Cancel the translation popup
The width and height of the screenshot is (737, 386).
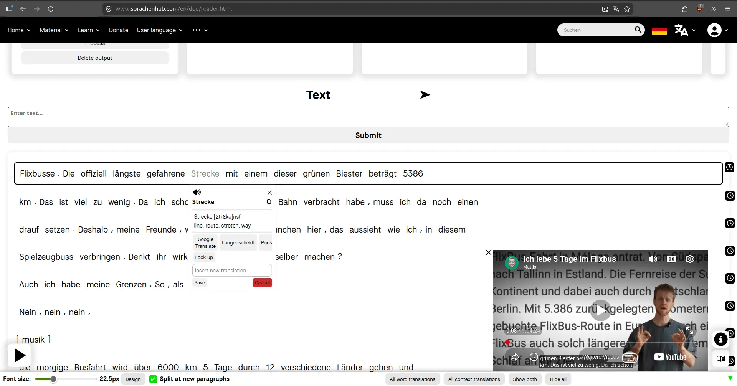262,283
